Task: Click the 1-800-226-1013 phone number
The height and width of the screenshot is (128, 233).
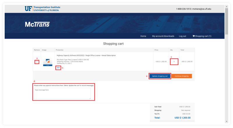Action: [183, 9]
